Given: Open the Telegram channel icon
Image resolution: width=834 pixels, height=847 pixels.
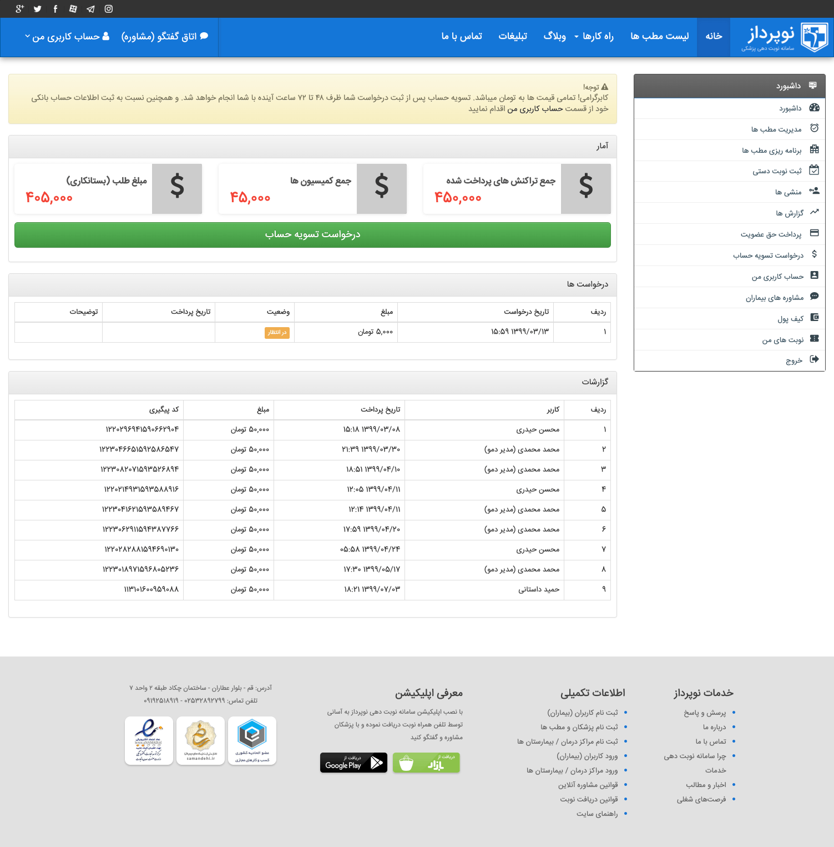Looking at the screenshot, I should pos(91,9).
